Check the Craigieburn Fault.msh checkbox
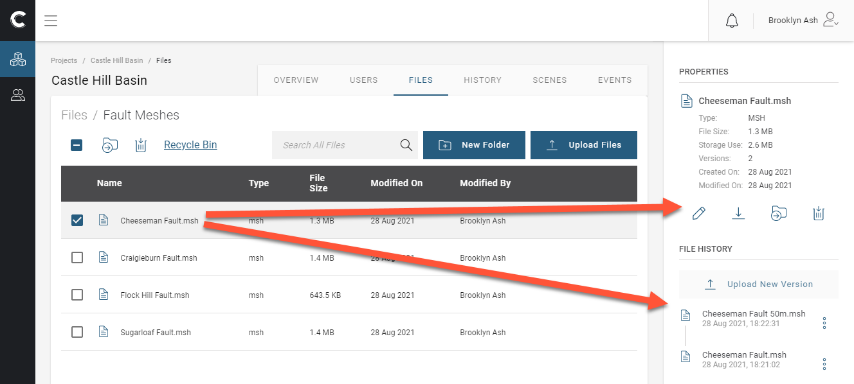This screenshot has width=854, height=384. click(77, 257)
